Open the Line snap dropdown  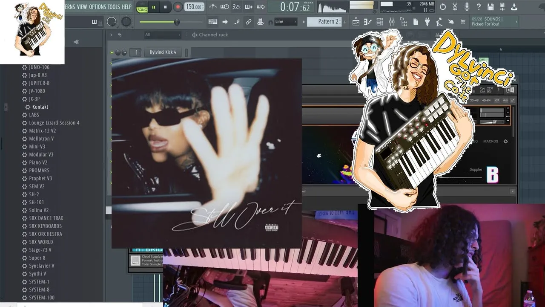tap(286, 22)
